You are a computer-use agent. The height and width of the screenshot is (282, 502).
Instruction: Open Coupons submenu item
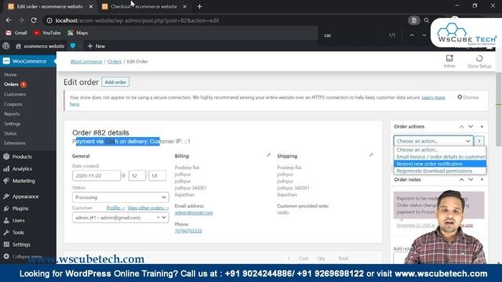[x=13, y=104]
